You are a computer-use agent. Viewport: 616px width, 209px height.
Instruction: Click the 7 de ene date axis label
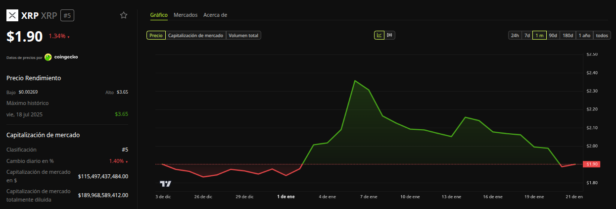click(368, 197)
